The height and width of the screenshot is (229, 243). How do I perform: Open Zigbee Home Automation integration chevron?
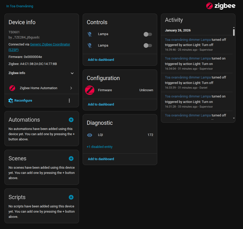(x=71, y=88)
